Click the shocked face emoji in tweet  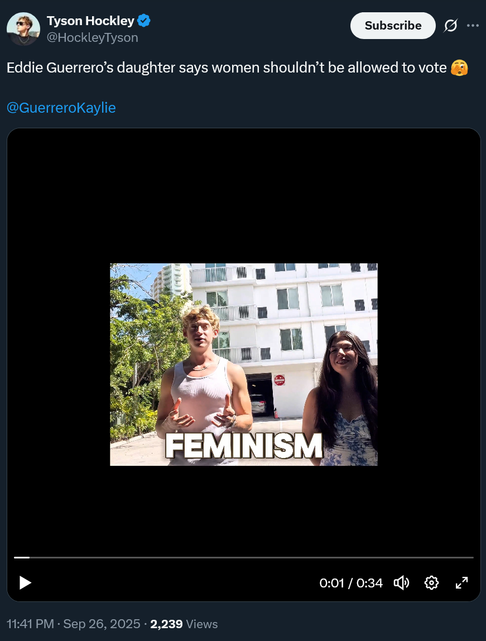[x=459, y=68]
